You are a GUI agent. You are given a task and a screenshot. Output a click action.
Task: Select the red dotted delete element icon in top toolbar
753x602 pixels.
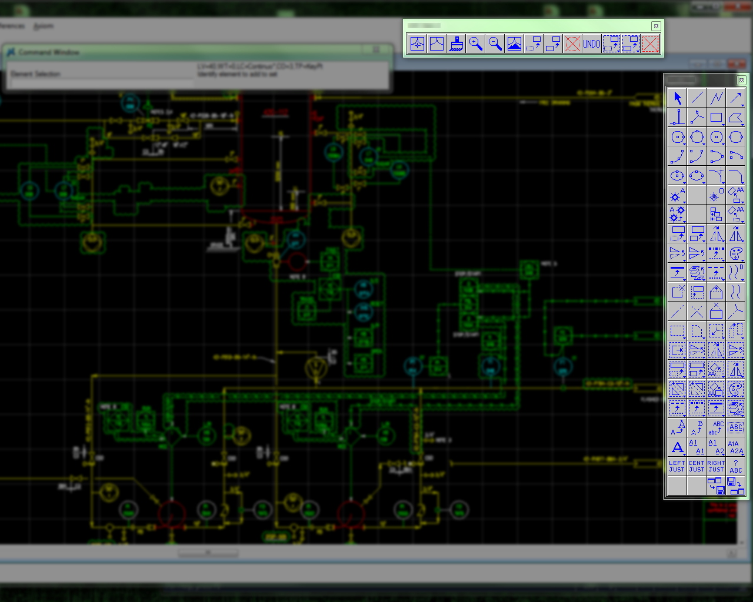(x=573, y=44)
